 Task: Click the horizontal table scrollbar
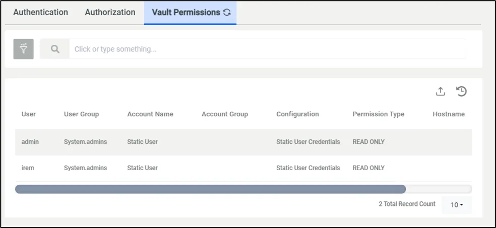[210, 189]
